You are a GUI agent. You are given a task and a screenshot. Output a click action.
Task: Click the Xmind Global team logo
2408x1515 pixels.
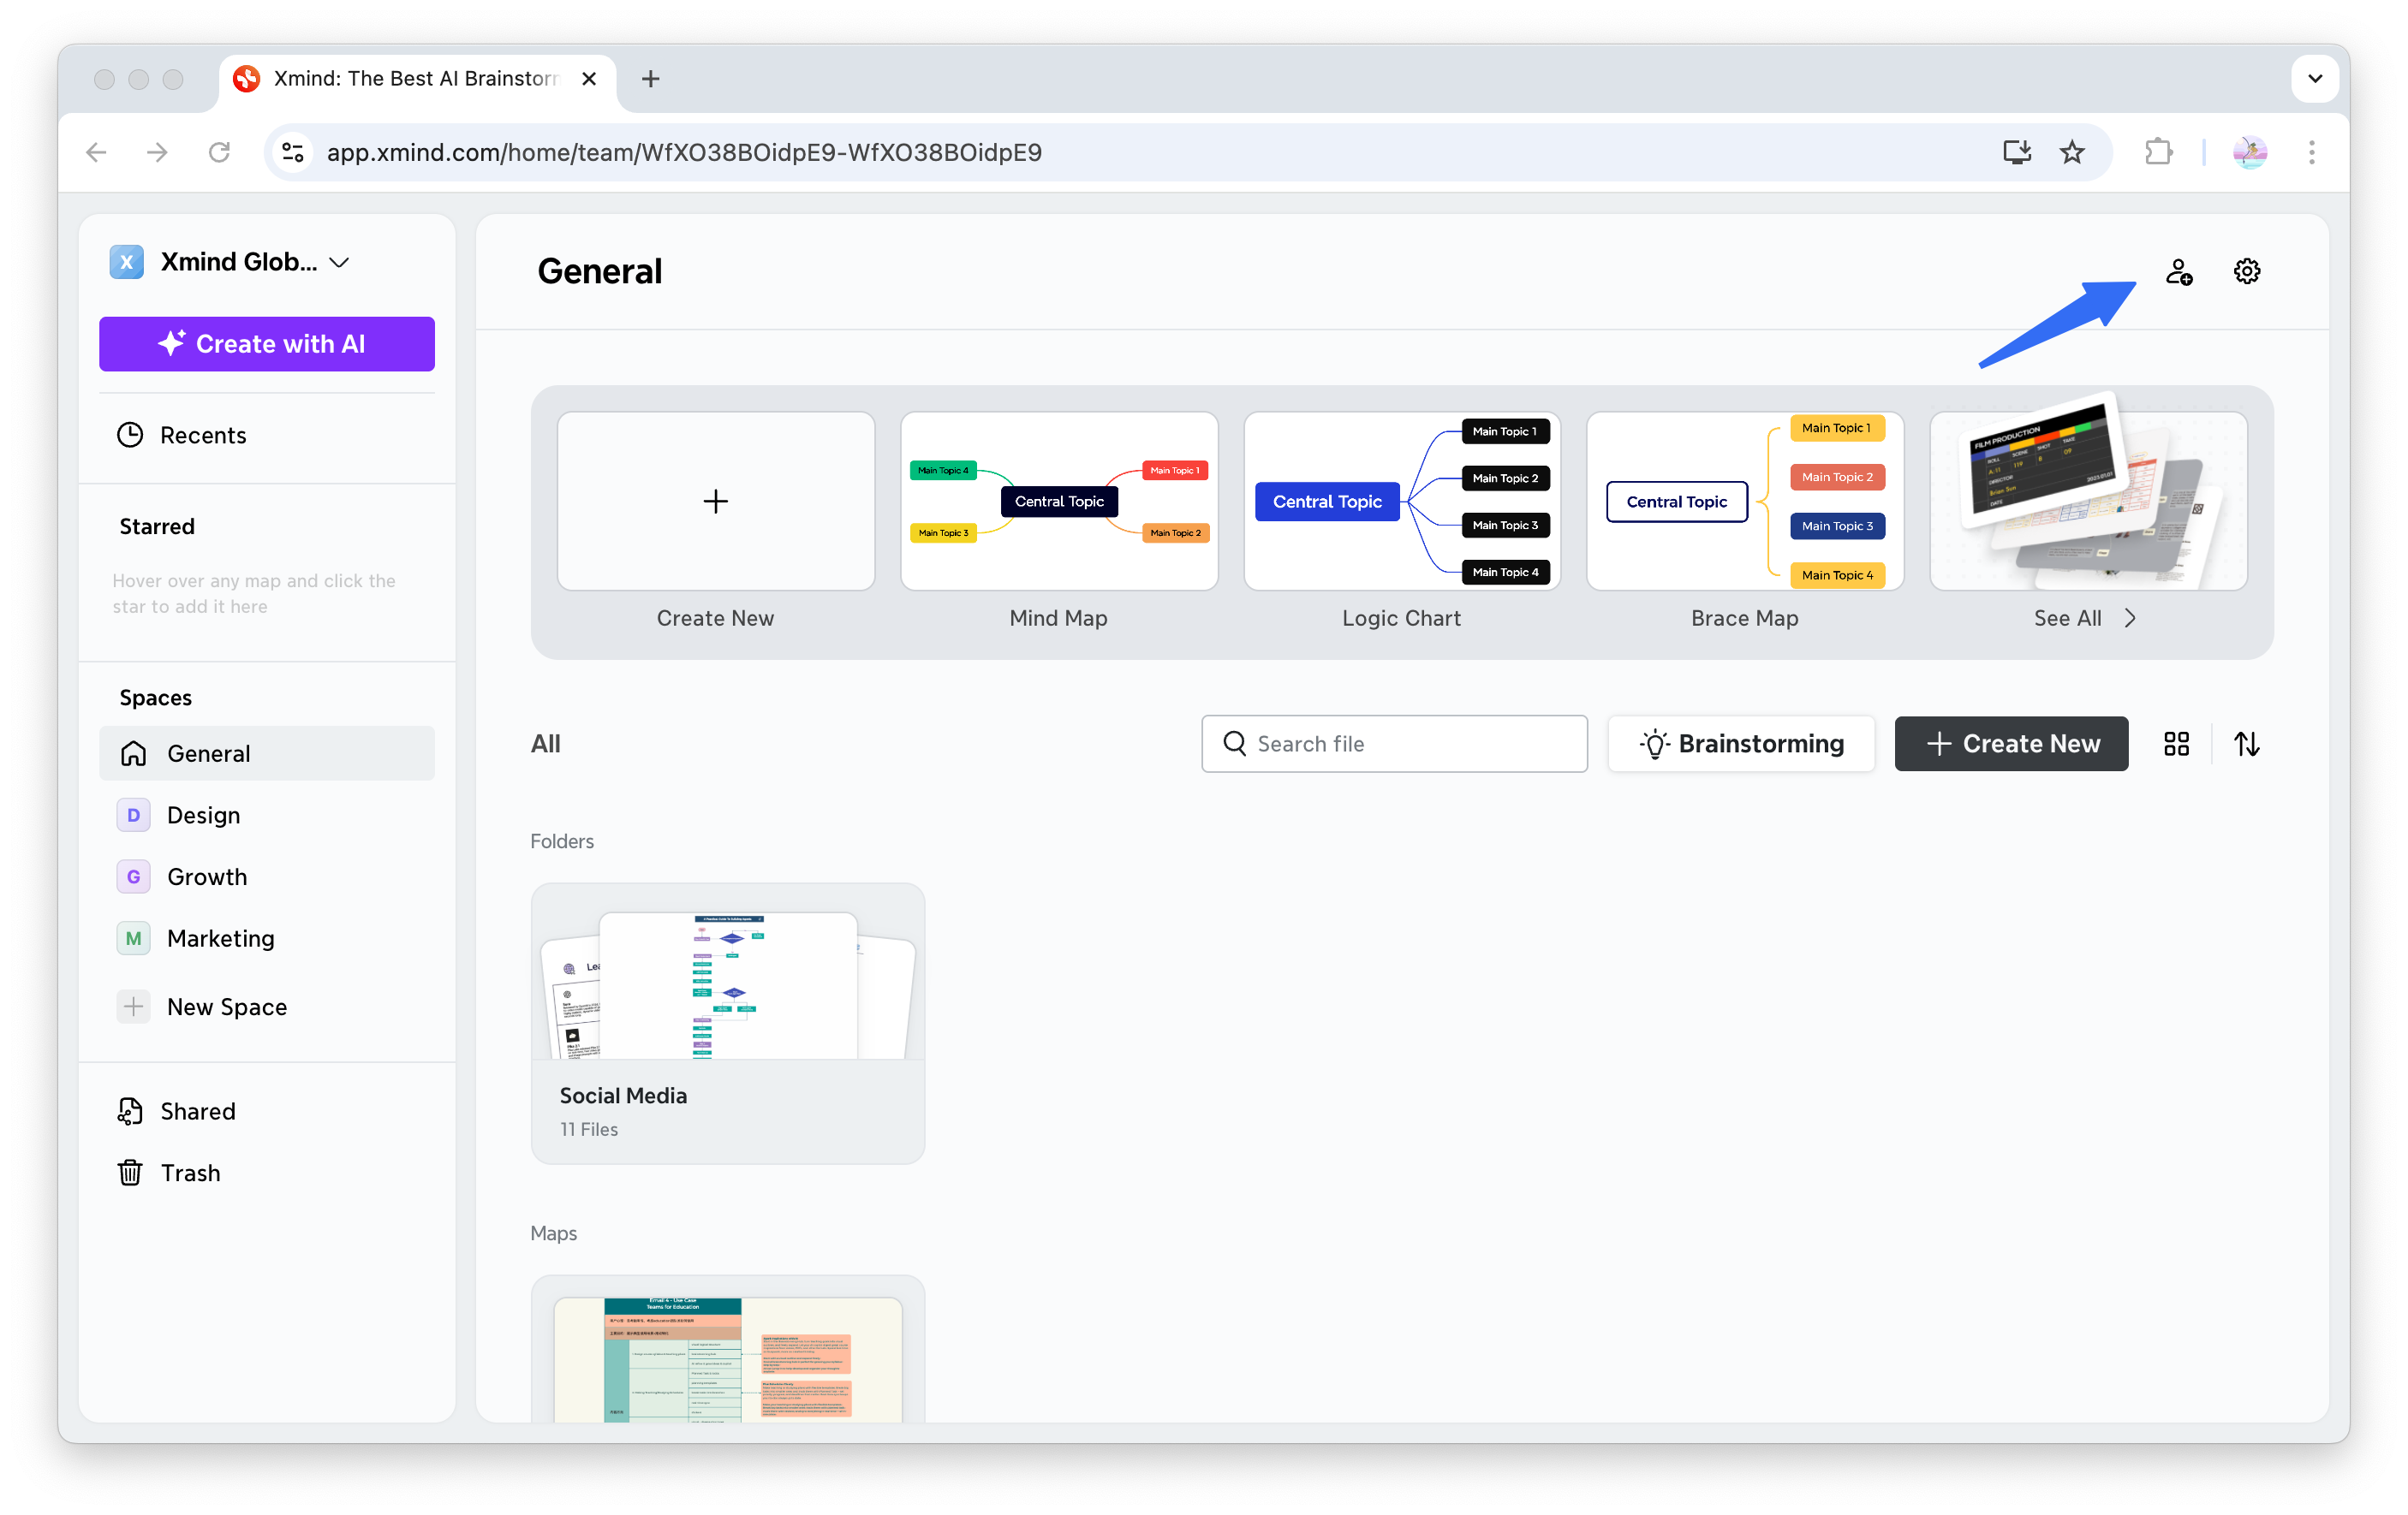click(x=127, y=262)
